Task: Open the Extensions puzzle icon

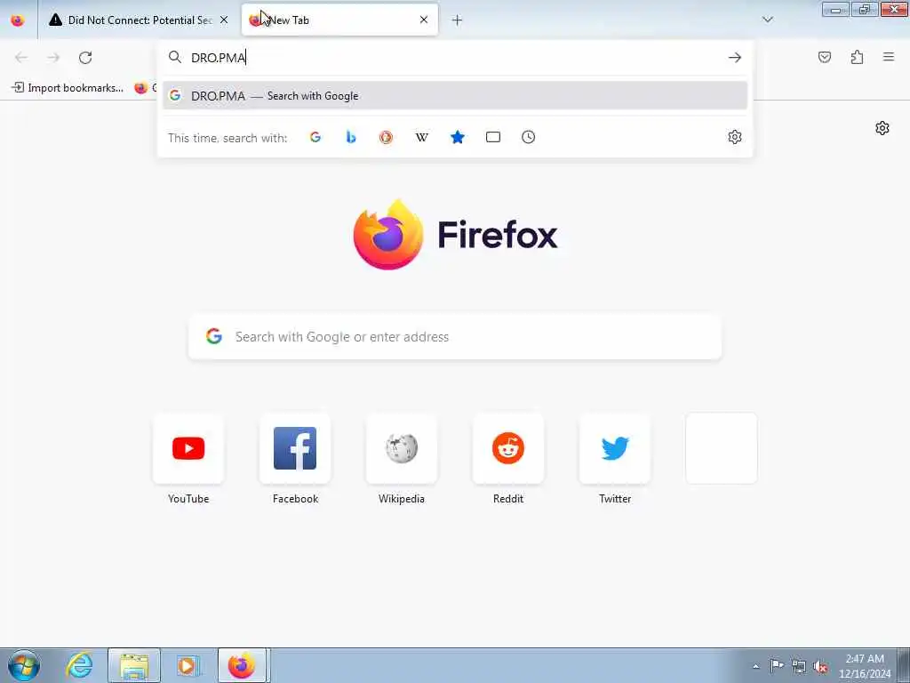Action: 857,58
